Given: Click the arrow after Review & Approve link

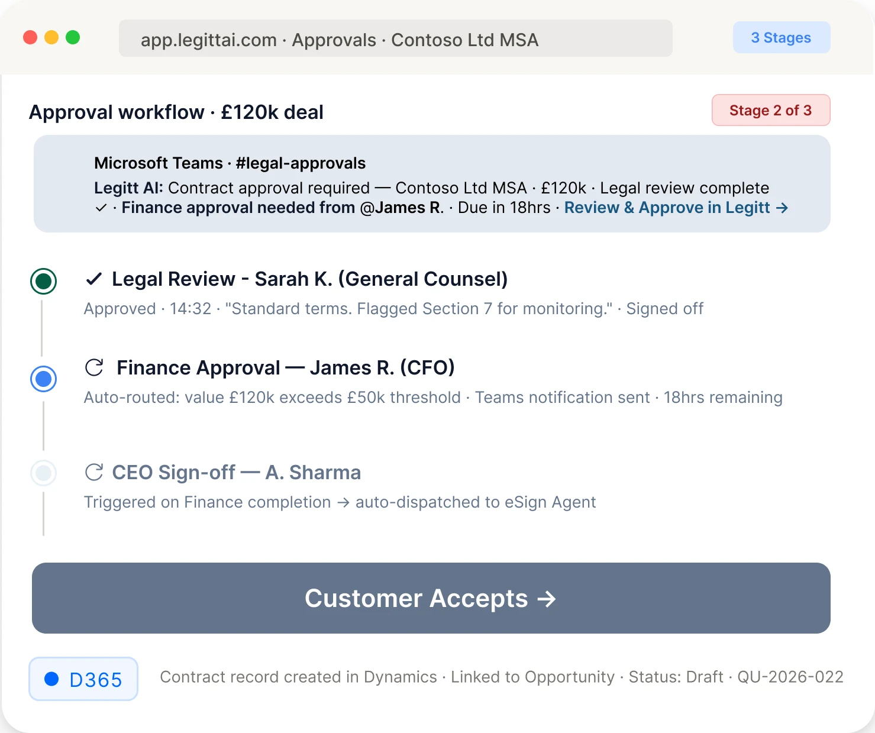Looking at the screenshot, I should pos(783,208).
